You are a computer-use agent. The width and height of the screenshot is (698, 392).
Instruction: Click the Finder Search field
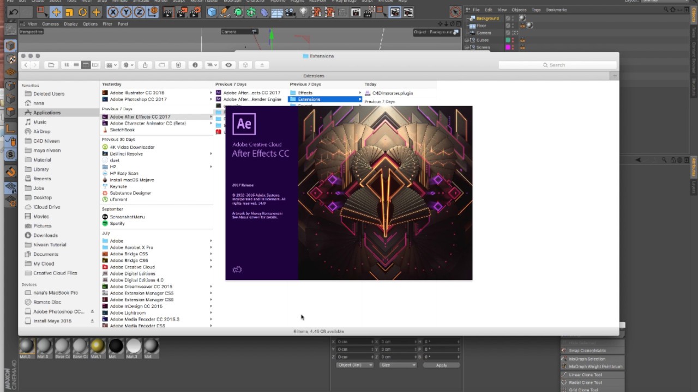(x=556, y=65)
